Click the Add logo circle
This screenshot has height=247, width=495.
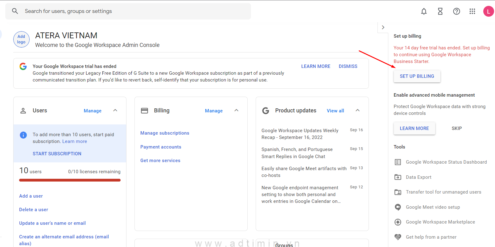tap(21, 39)
